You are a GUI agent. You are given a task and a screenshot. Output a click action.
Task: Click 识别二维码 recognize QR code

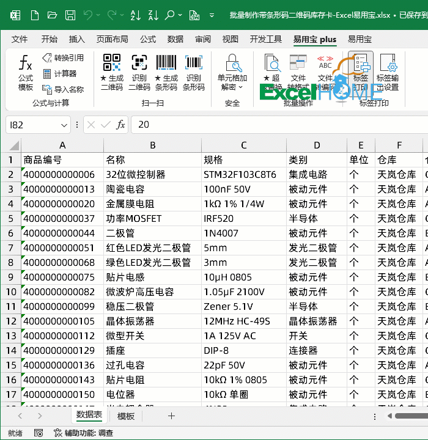(x=139, y=72)
